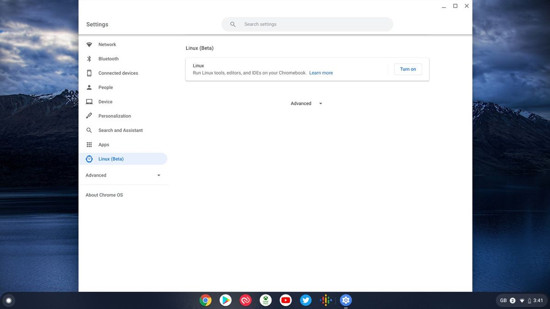
Task: Open the Learn more link about Linux
Action: (x=321, y=72)
